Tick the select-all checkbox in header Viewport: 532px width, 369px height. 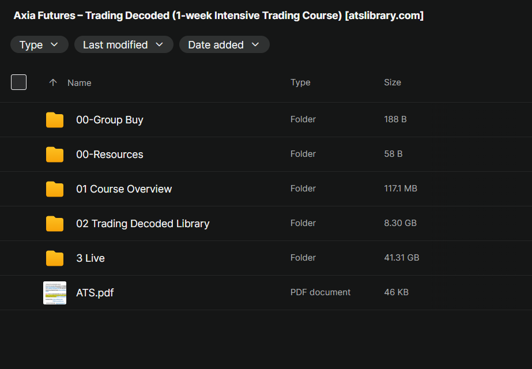click(18, 82)
